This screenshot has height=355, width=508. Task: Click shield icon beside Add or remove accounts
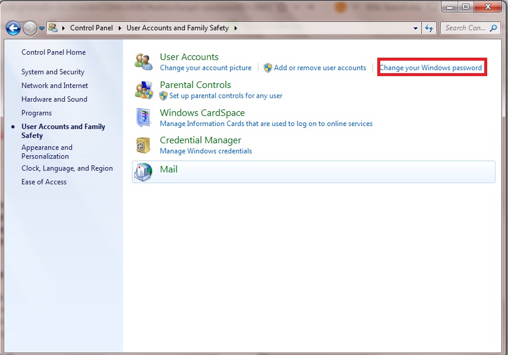click(x=268, y=68)
